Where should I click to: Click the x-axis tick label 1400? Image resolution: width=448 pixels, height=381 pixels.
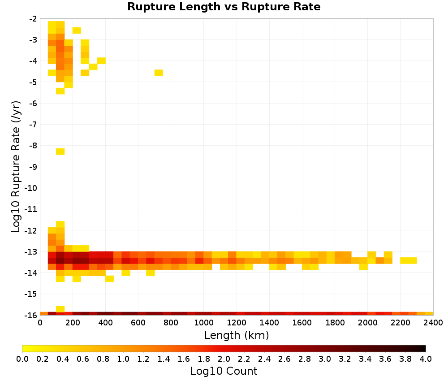click(x=269, y=323)
